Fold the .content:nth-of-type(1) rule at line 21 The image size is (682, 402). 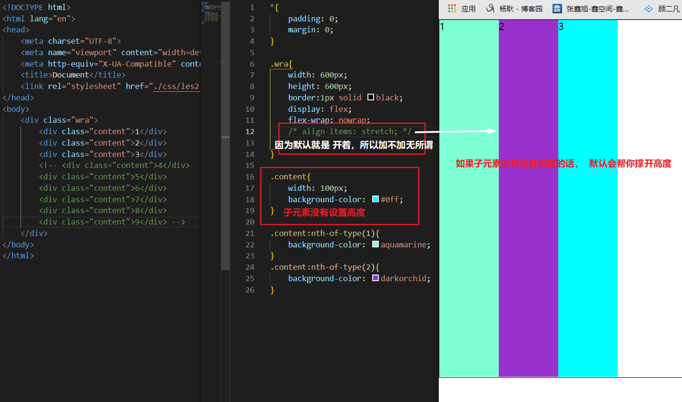click(x=264, y=234)
